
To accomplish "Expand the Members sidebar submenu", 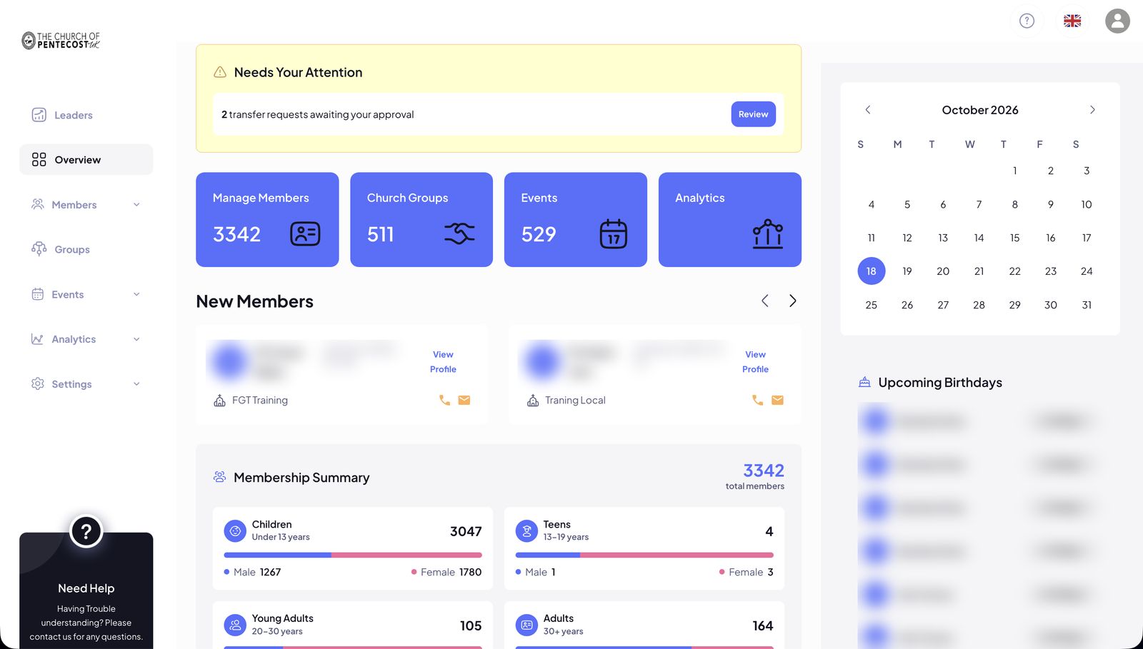I will (136, 205).
